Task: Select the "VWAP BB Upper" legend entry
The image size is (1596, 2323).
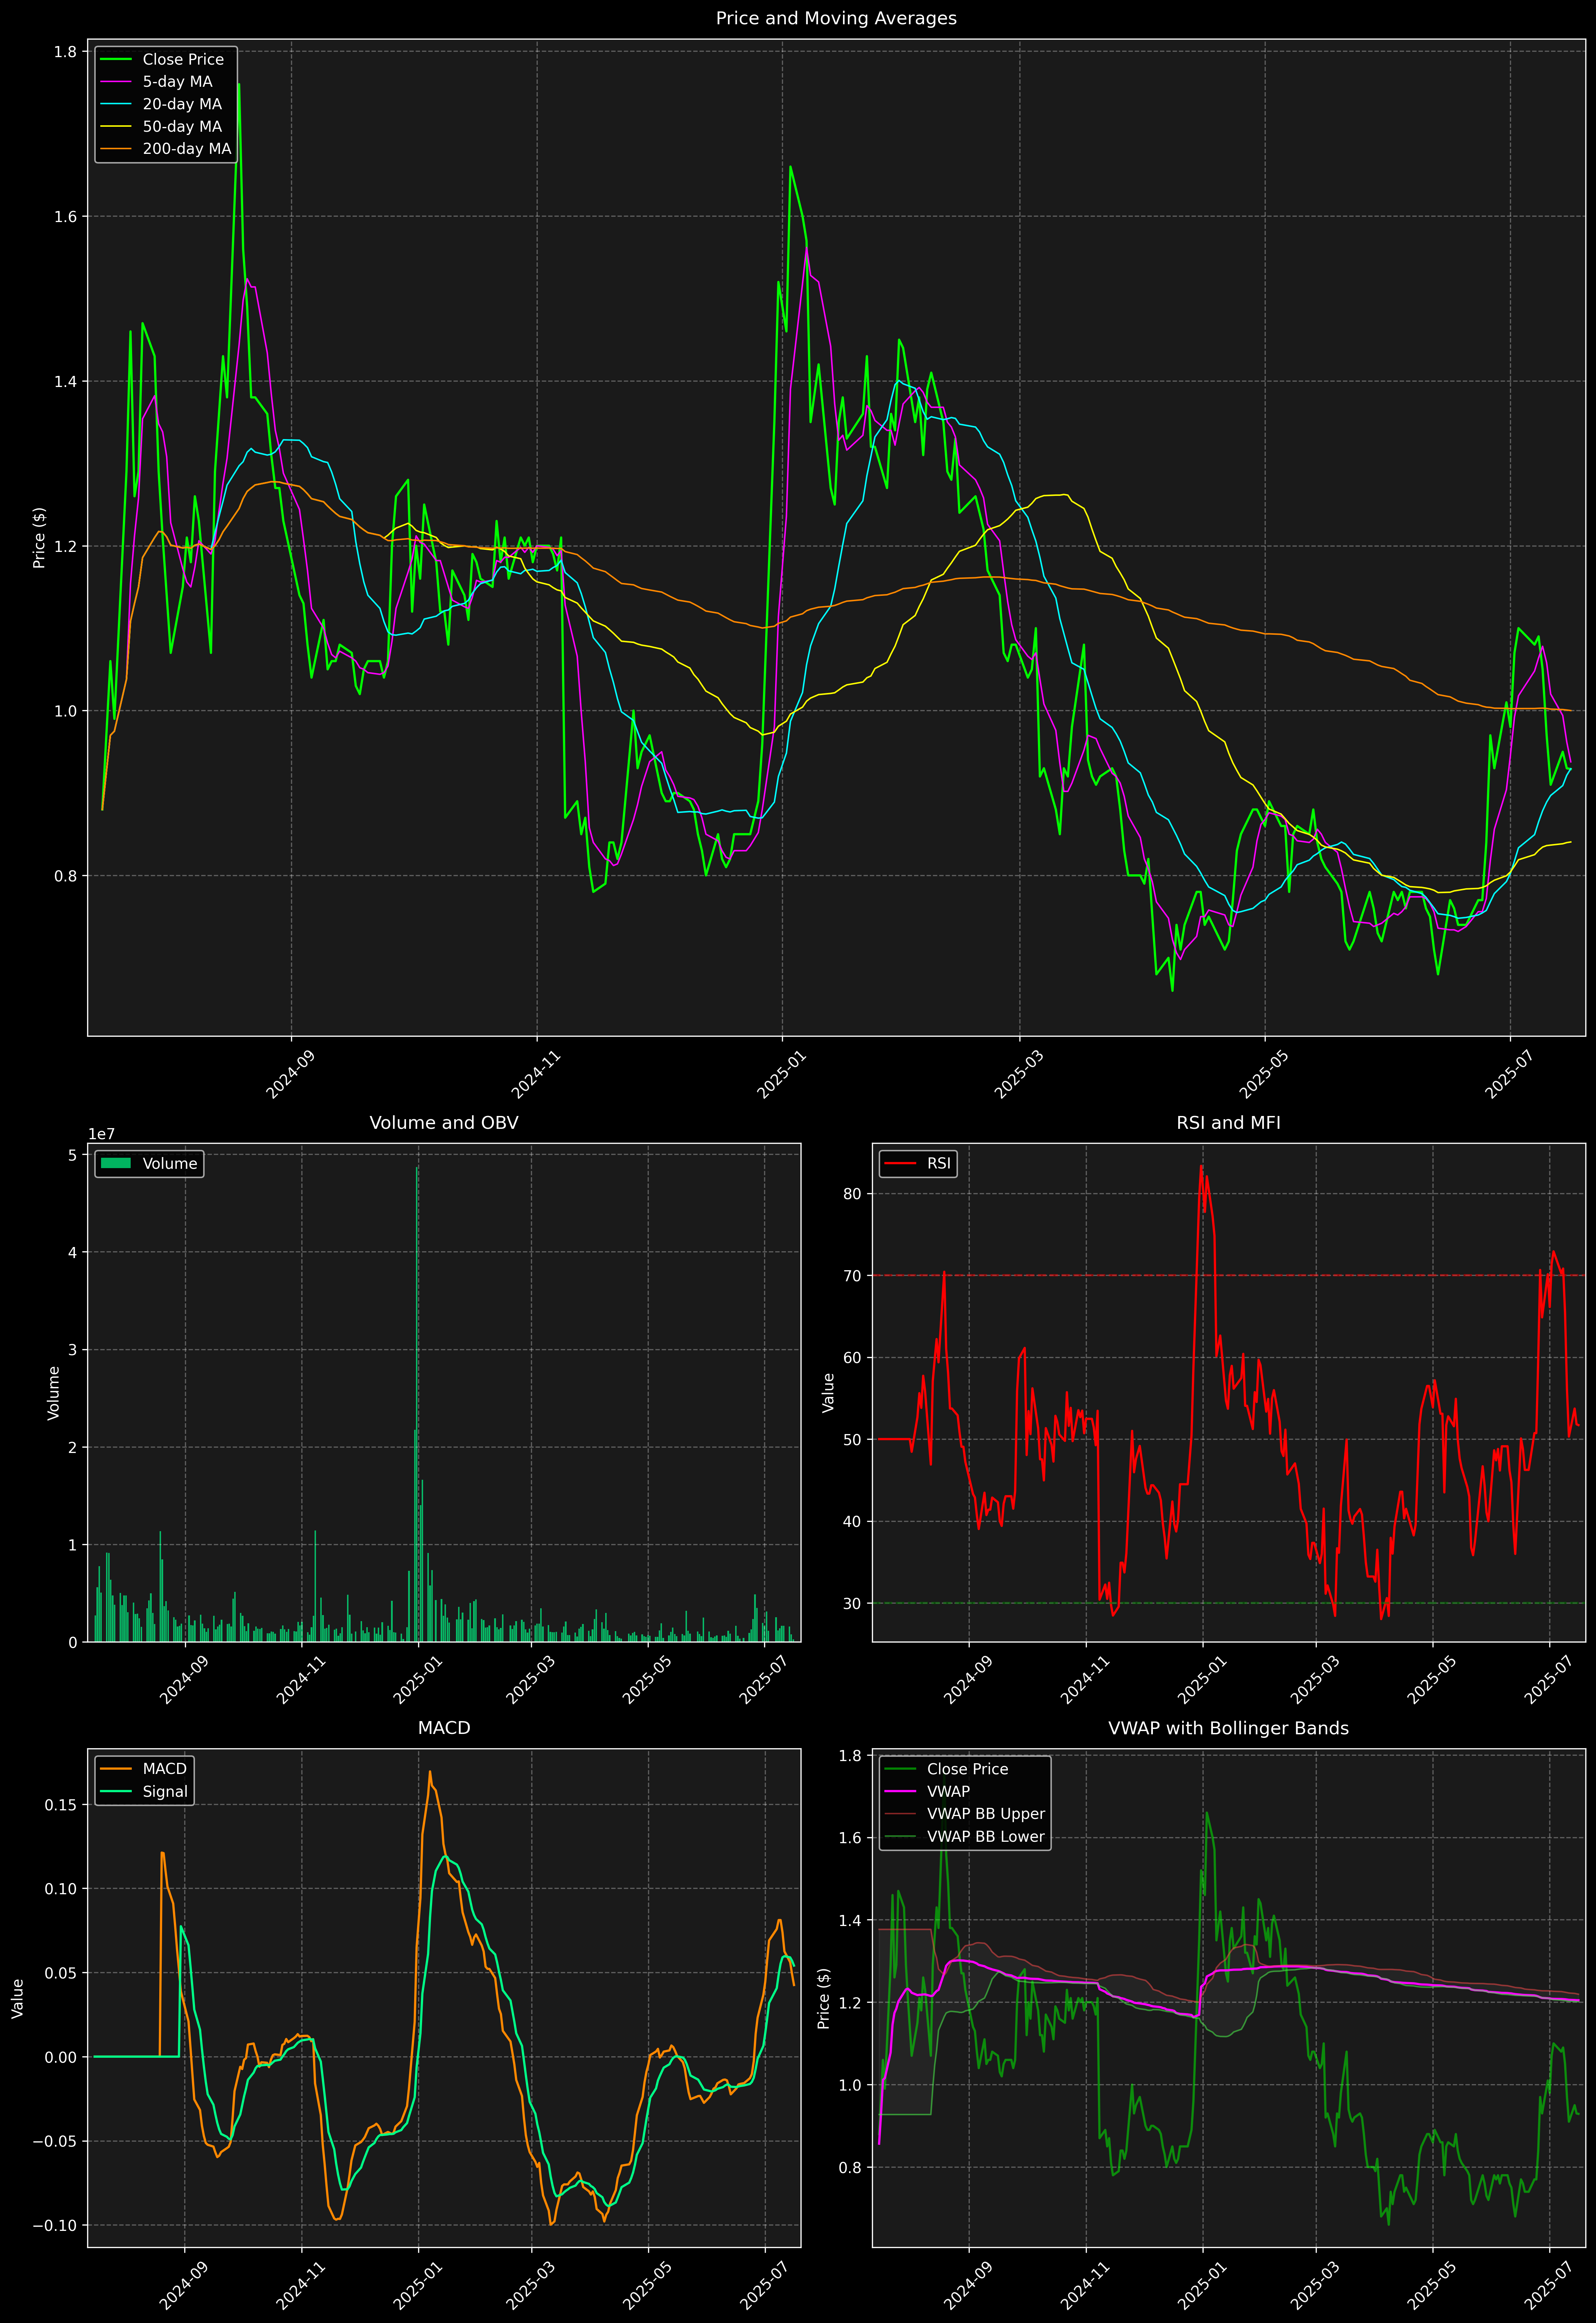Action: coord(986,1814)
